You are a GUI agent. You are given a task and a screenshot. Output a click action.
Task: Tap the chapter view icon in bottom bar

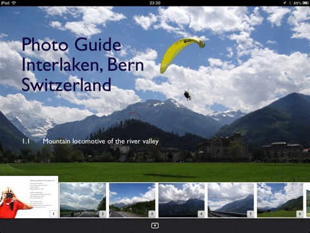[x=155, y=226]
